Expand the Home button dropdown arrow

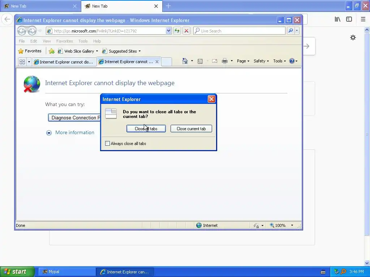click(x=192, y=61)
